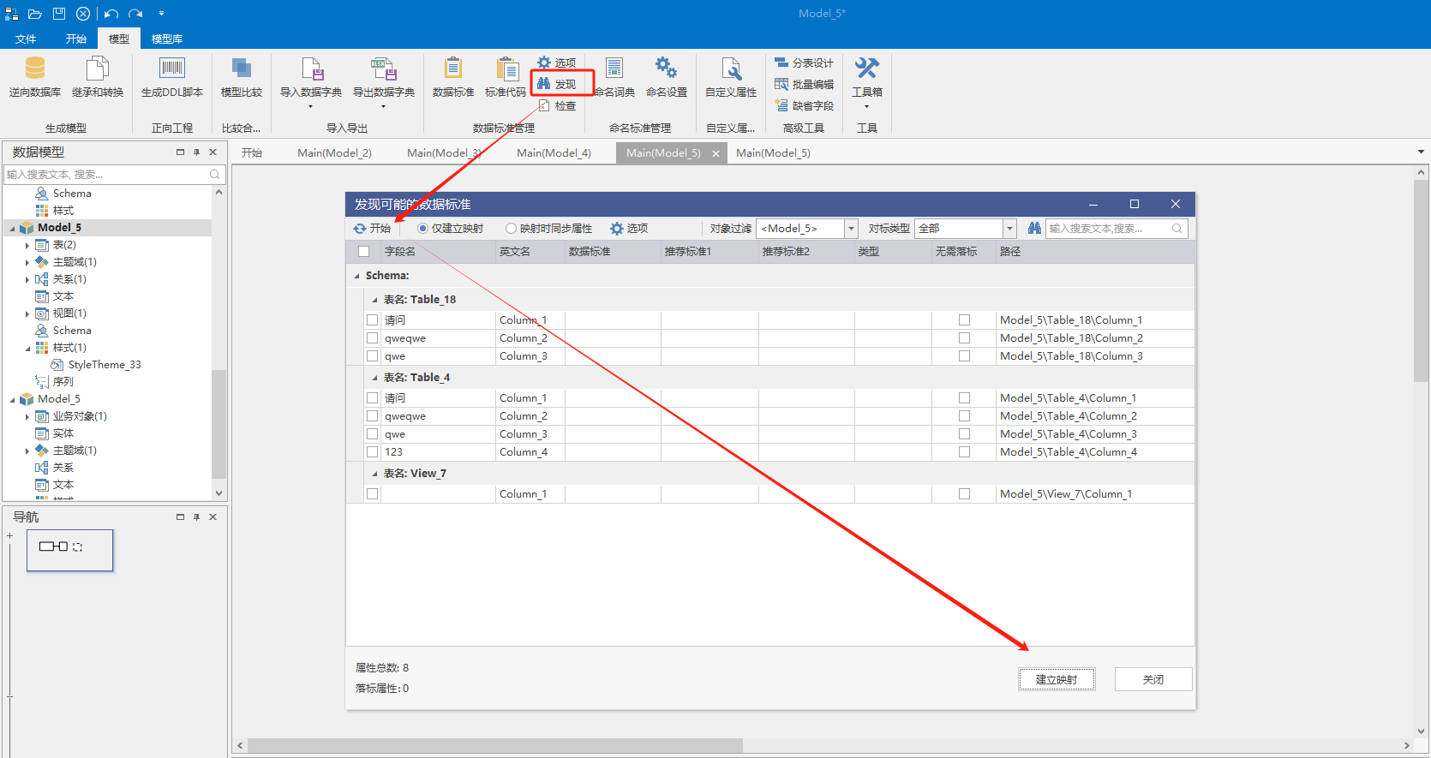Click sub-table design (分表设计) tool

804,63
